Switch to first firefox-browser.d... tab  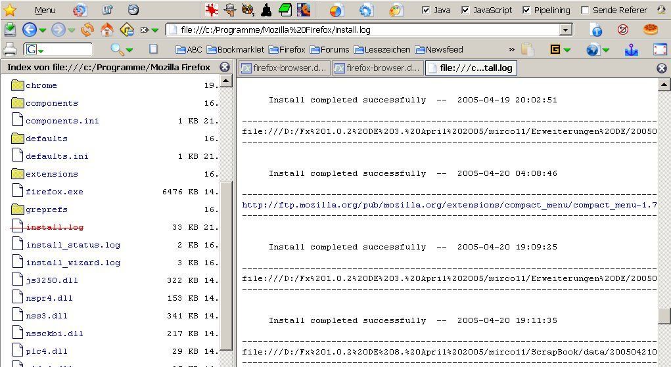point(284,68)
